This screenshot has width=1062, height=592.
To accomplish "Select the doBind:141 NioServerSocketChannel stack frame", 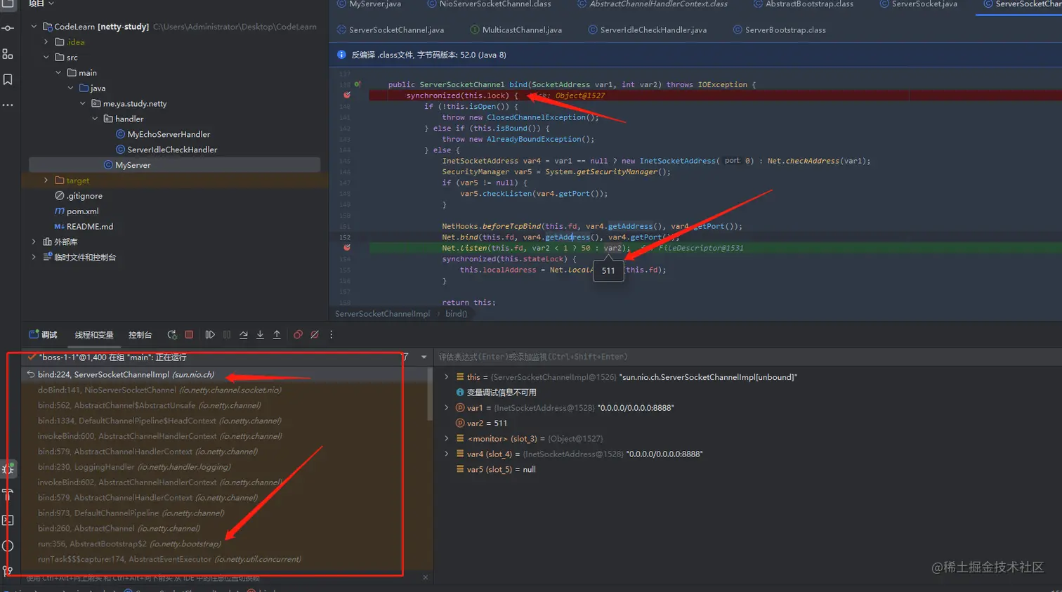I will click(159, 390).
